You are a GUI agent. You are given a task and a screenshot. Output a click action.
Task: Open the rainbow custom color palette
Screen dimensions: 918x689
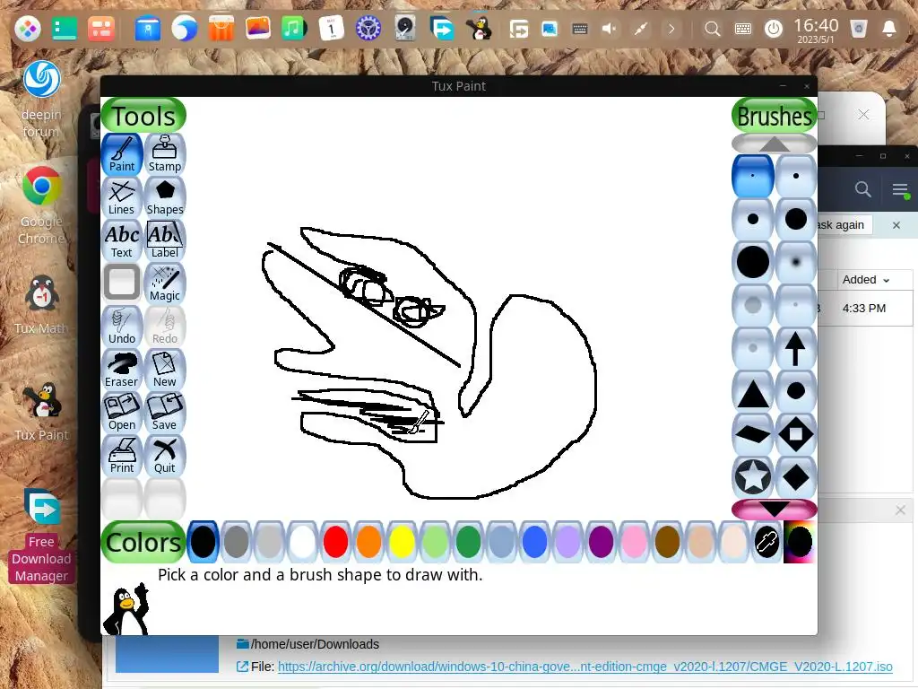tap(800, 542)
